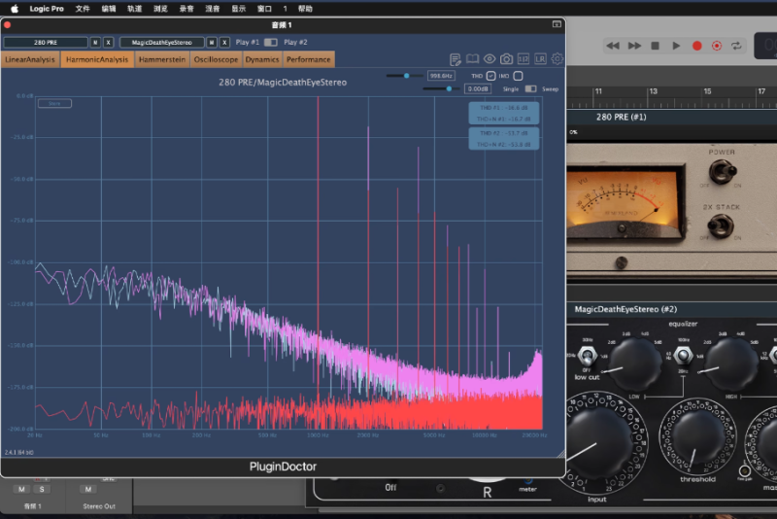
Task: Click the pop-out window icon in title bar
Action: click(557, 24)
